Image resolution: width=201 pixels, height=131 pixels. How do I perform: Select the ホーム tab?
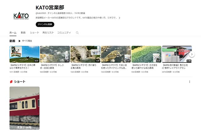[x=13, y=33]
